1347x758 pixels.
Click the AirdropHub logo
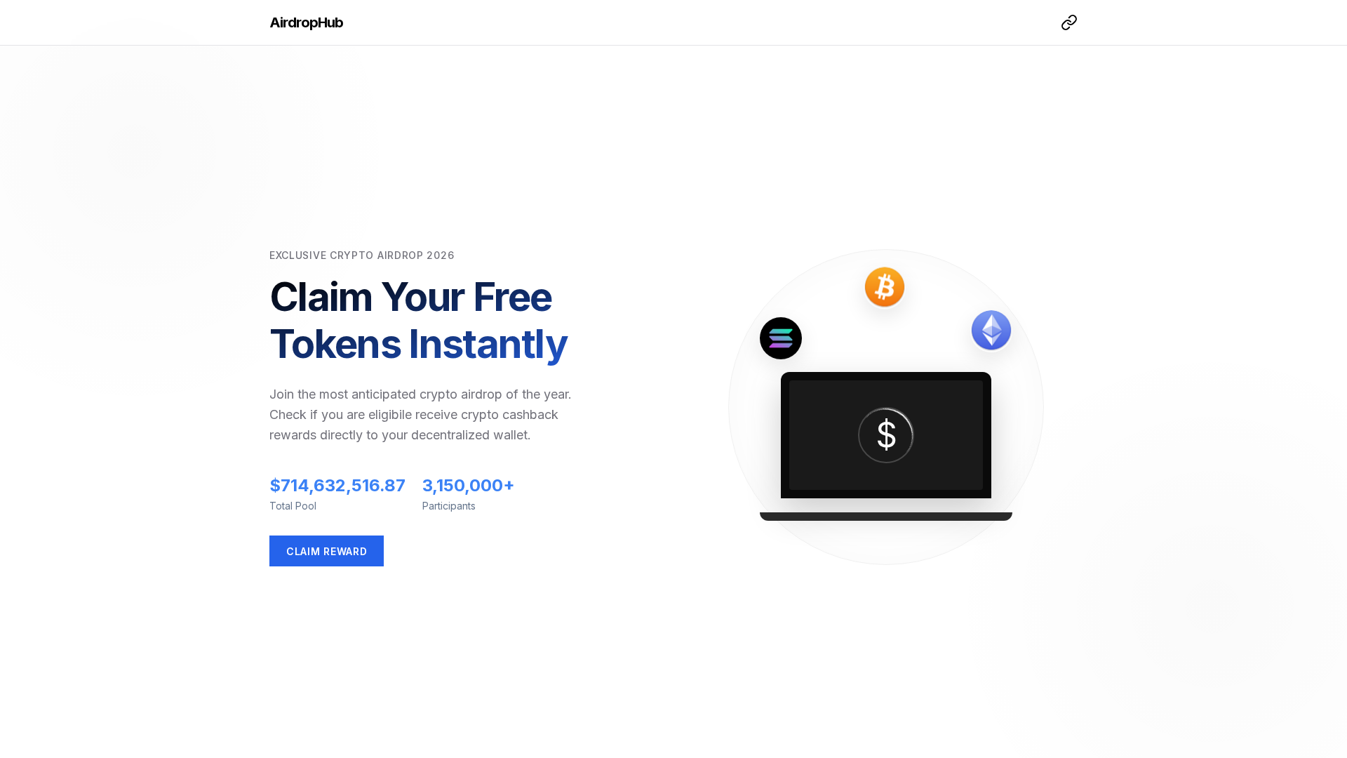click(306, 22)
